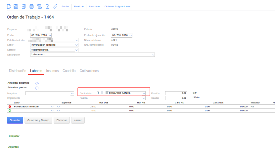Click the printer icon in toolbar

pyautogui.click(x=31, y=6)
